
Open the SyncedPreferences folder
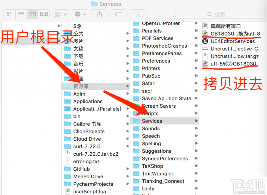tap(165, 159)
